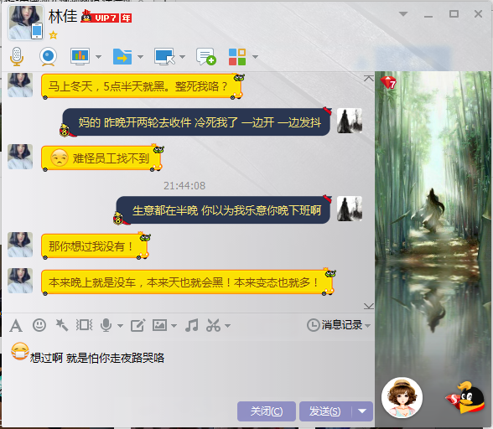
Task: Click message 本来晚上就是没车
Action: [188, 282]
